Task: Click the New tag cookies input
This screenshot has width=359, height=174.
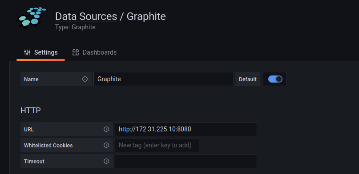Action: point(157,145)
